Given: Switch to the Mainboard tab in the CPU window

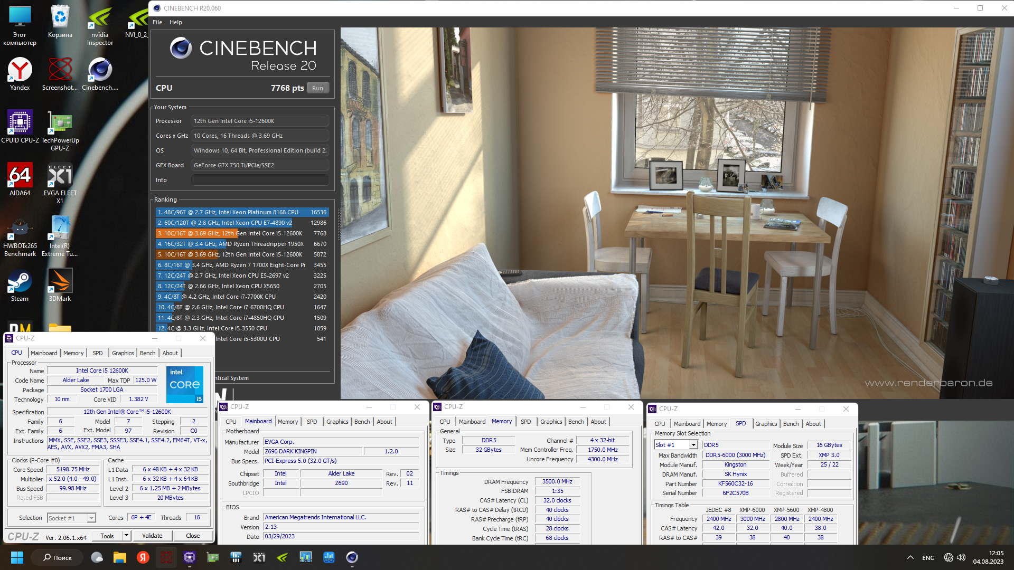Looking at the screenshot, I should tap(44, 353).
